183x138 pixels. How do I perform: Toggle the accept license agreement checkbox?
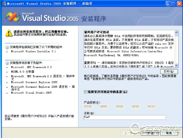(x=85, y=92)
